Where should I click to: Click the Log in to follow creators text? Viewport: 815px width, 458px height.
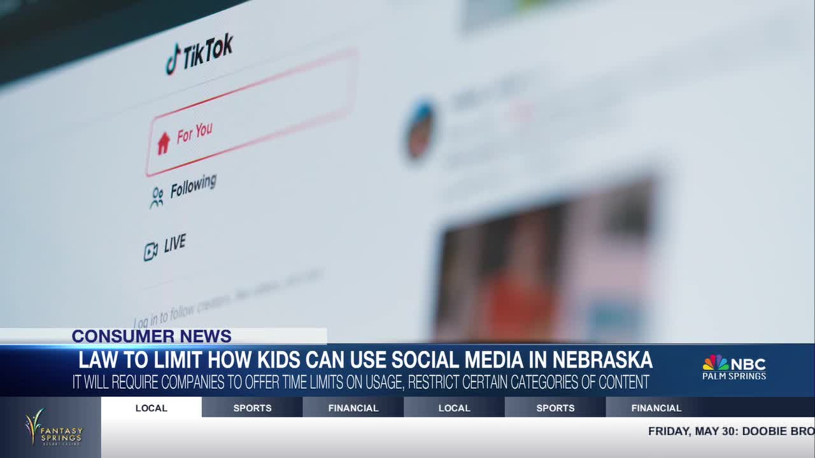click(x=229, y=299)
